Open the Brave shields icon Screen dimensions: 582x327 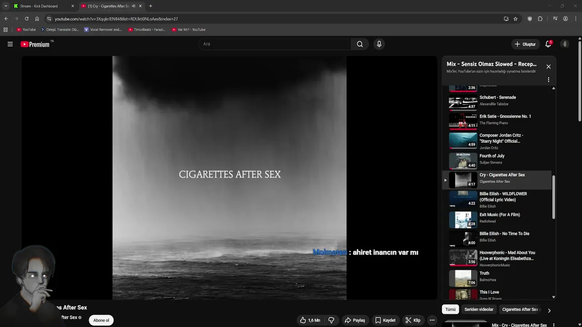coord(530,19)
